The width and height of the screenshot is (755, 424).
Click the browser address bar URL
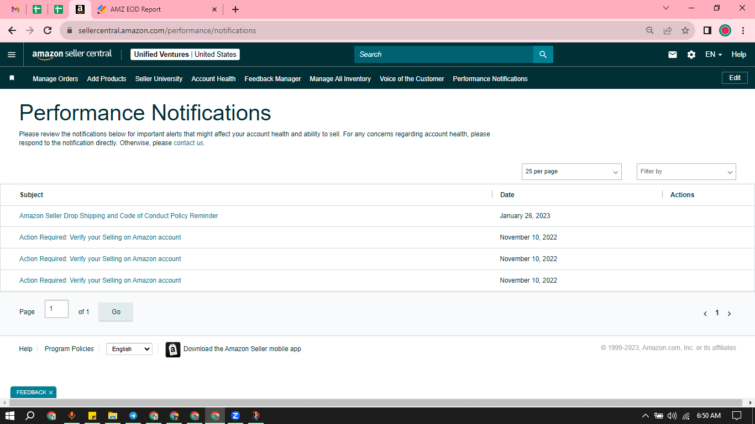(x=167, y=31)
